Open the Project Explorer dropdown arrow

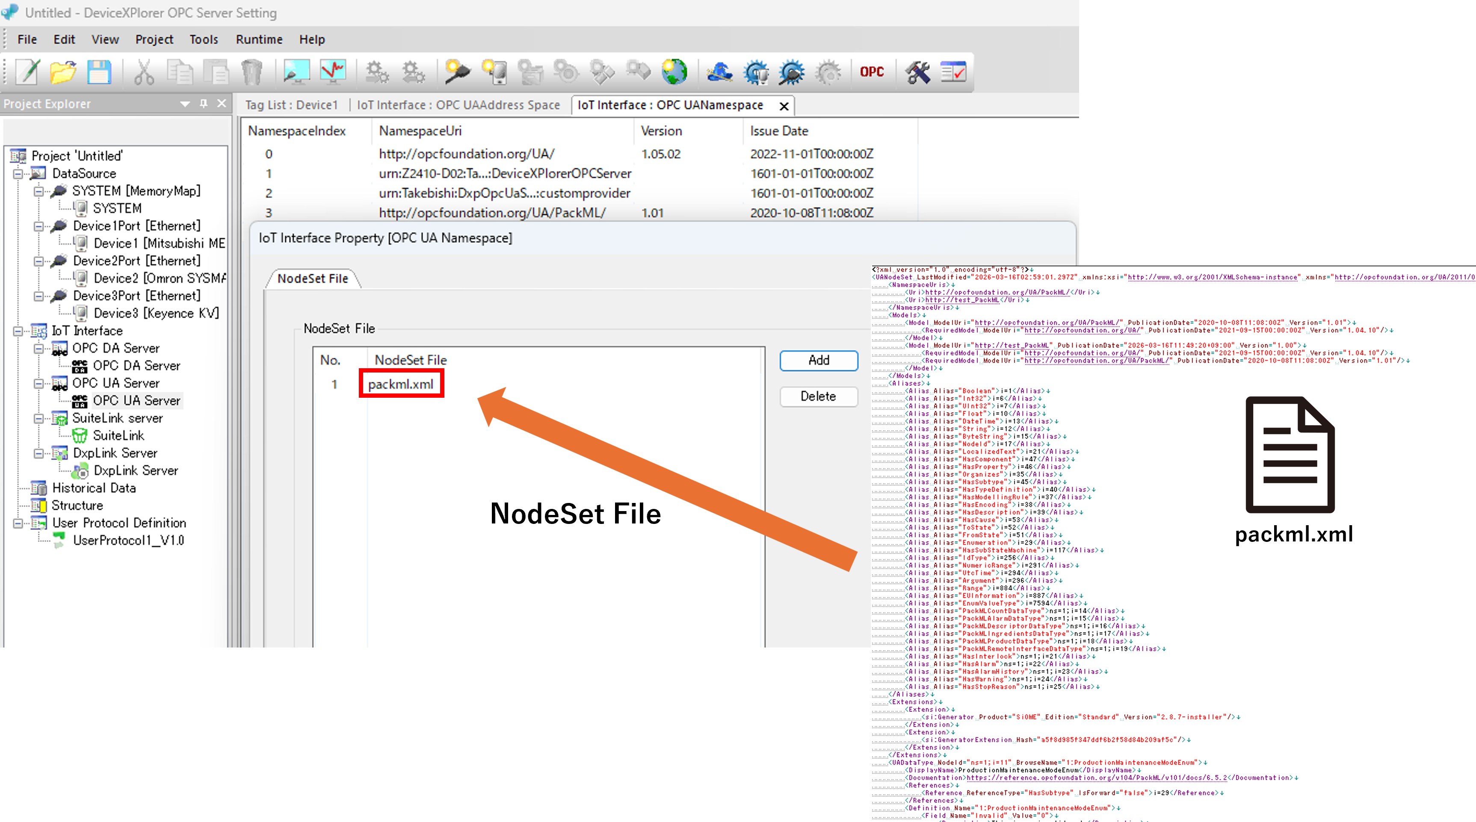[184, 103]
